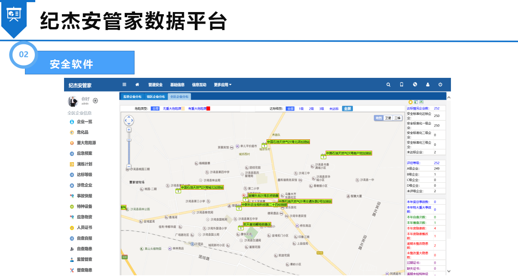Viewport: 518px width, 277px height.
Task: Open the user profile icon
Action: pos(428,85)
